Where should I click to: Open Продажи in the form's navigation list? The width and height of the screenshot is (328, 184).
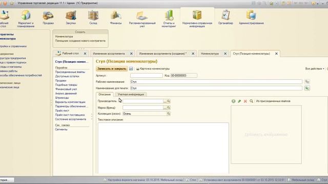pyautogui.click(x=60, y=81)
